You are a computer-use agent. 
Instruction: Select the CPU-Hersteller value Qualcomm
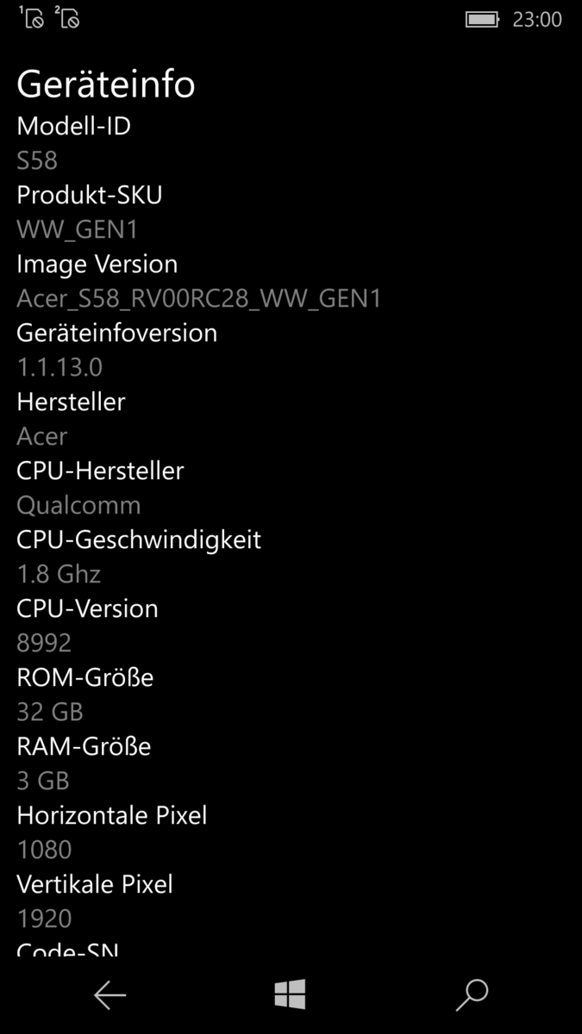coord(78,505)
